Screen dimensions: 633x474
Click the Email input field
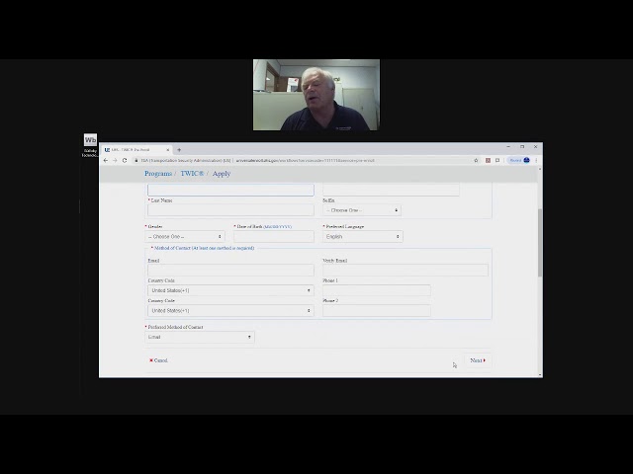coord(230,270)
